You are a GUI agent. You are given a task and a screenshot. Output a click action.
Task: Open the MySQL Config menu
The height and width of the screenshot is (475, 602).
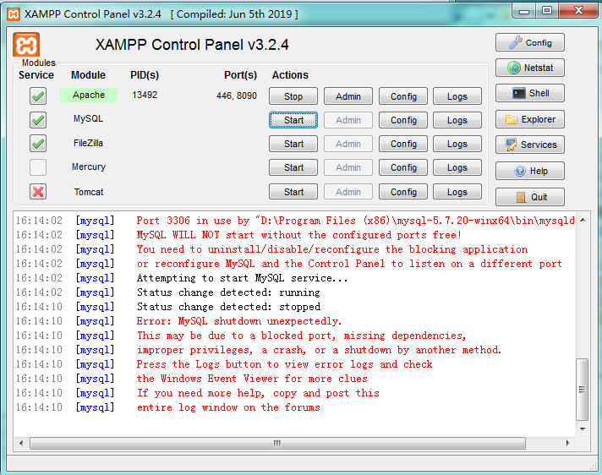tap(403, 120)
